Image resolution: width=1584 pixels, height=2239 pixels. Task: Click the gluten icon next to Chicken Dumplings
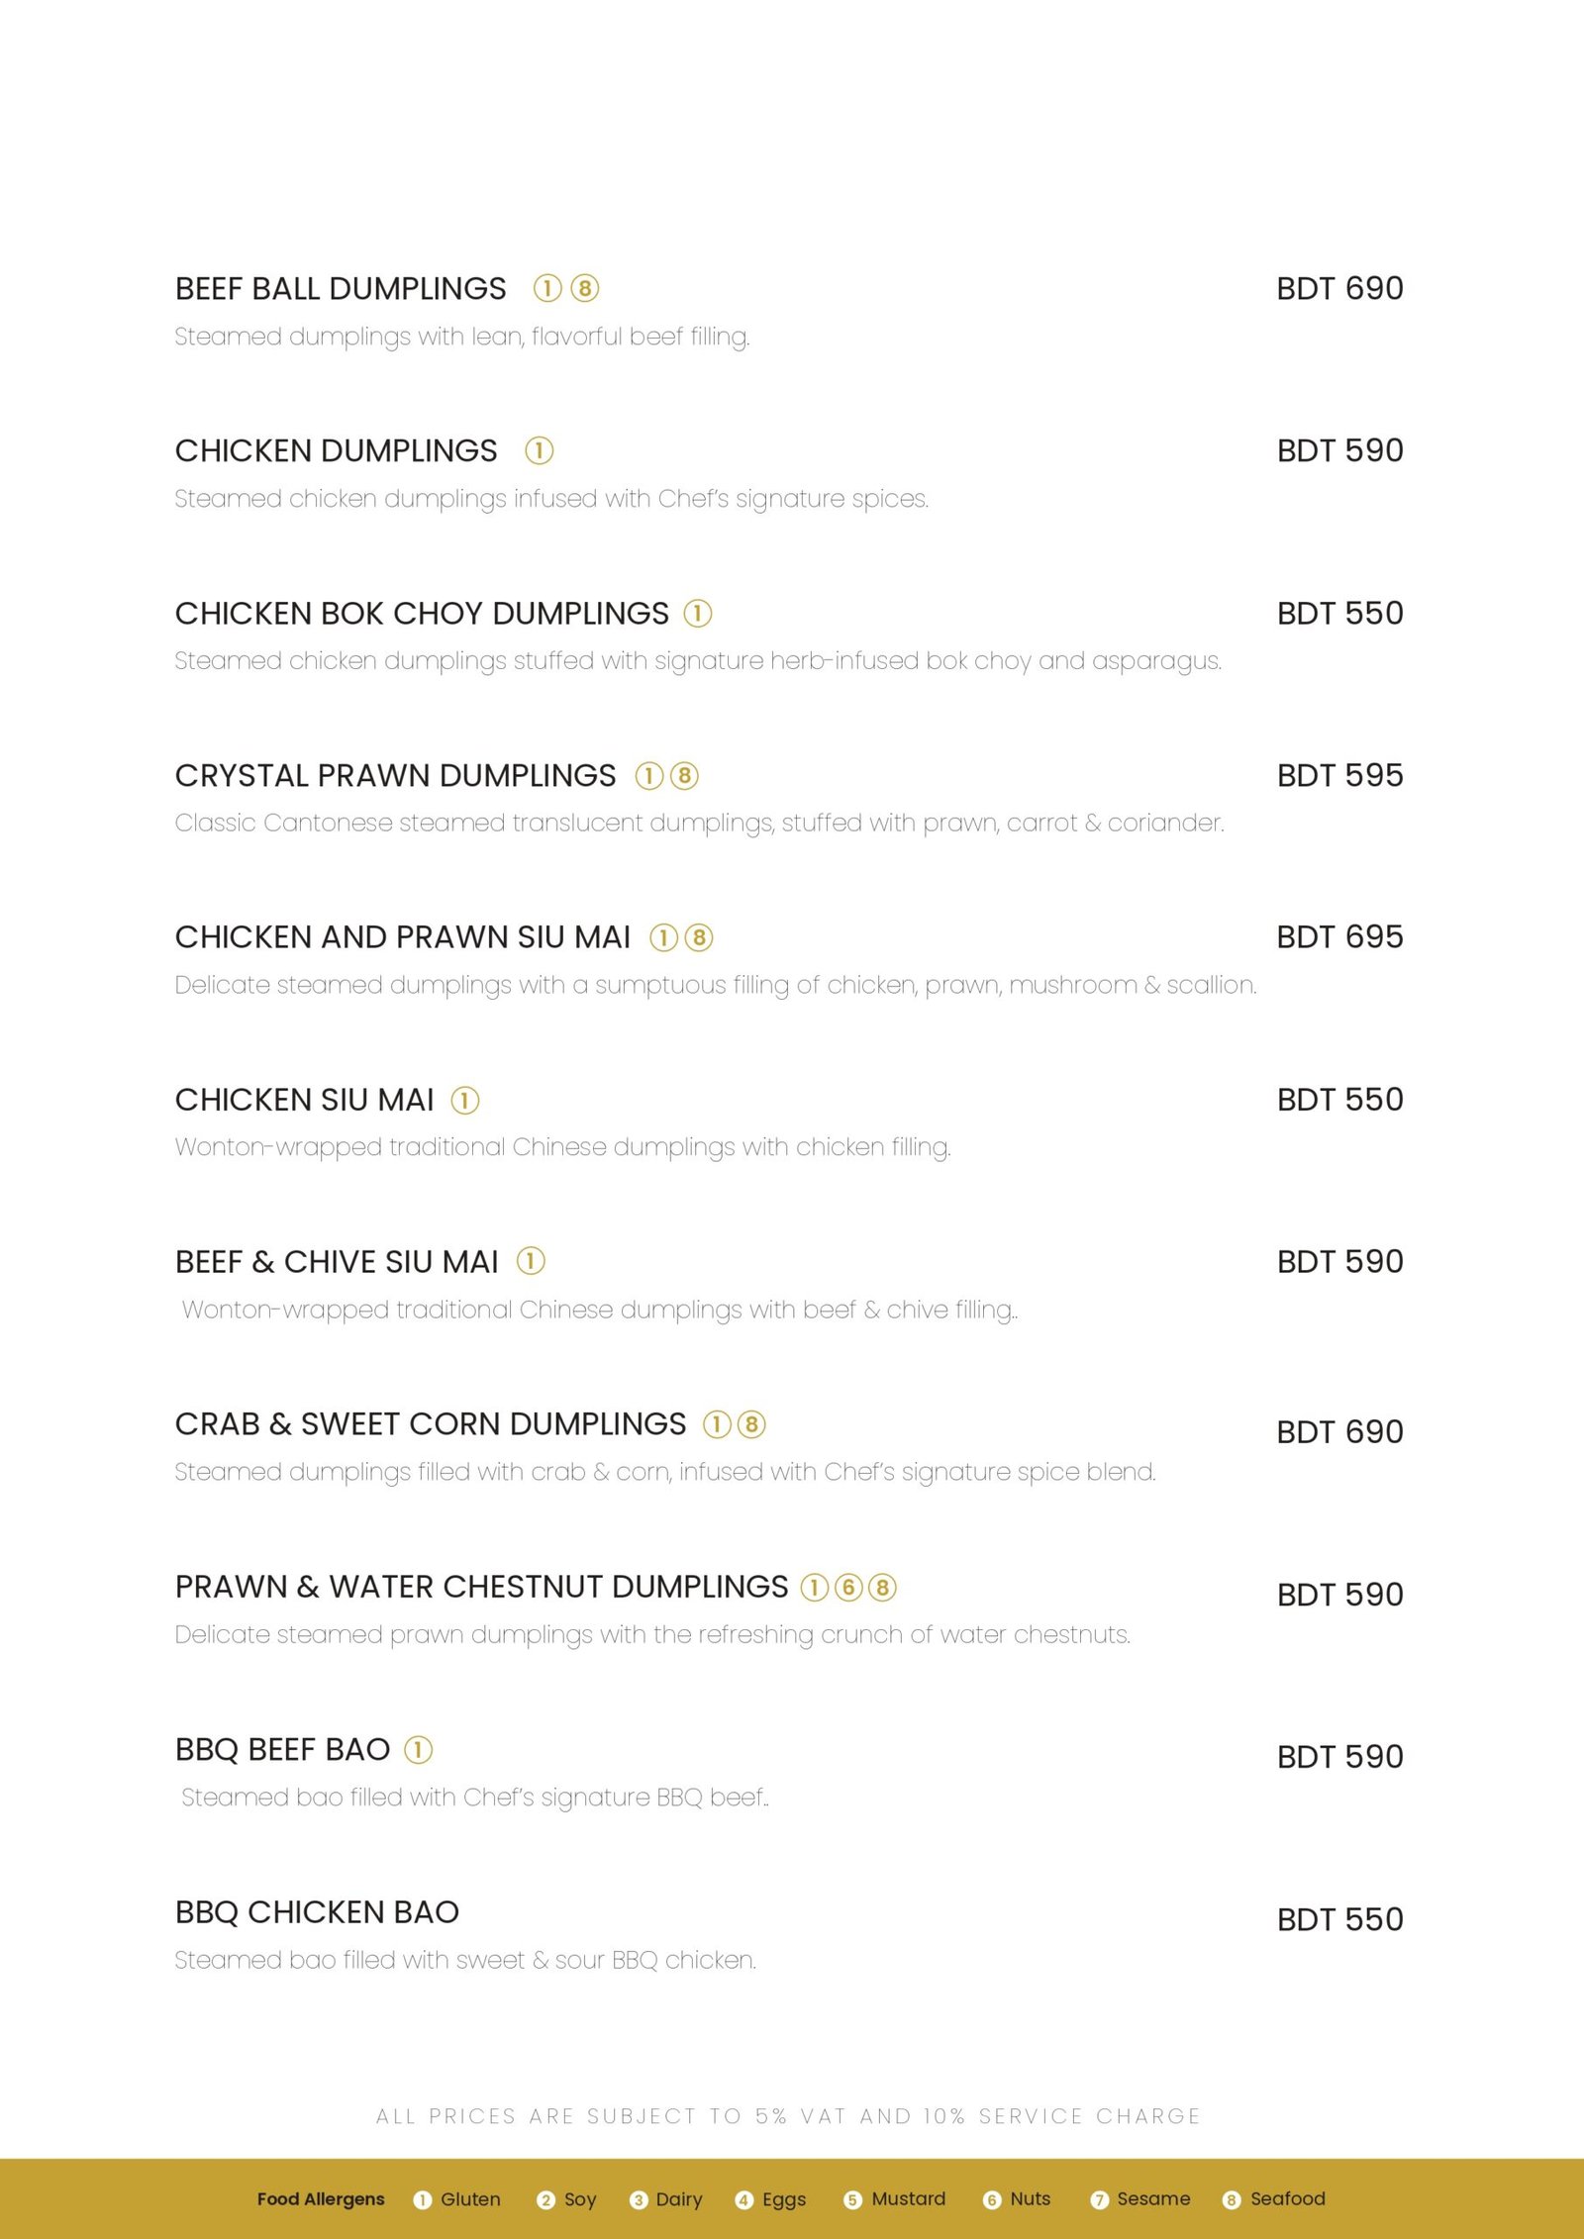(x=539, y=451)
